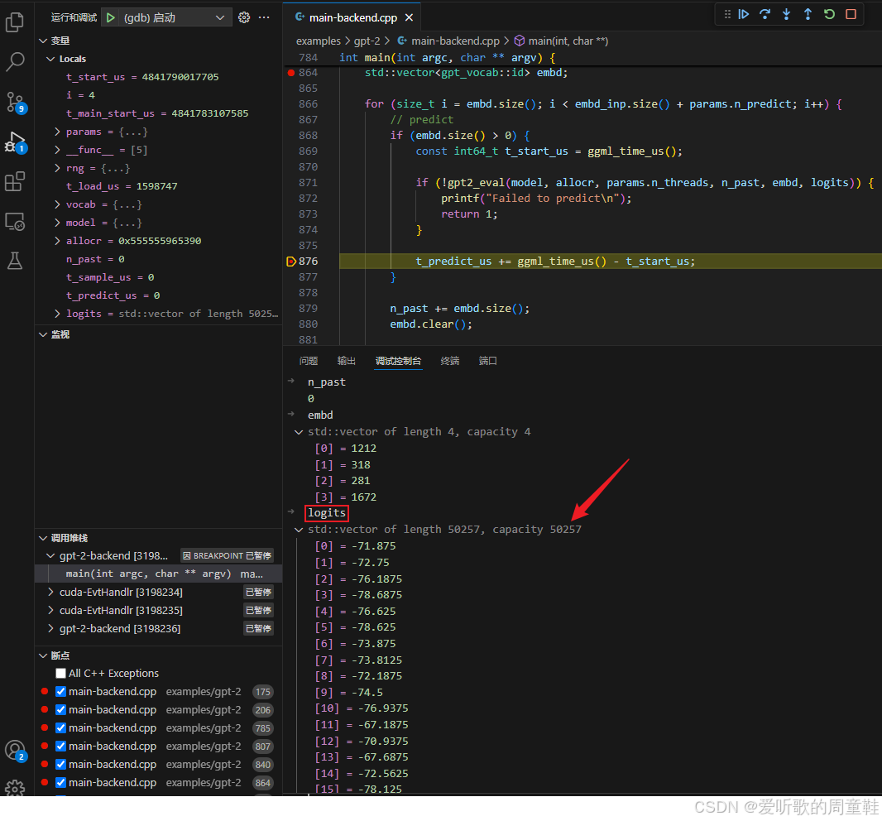
Task: Open launch.json with the gear icon
Action: tap(243, 17)
